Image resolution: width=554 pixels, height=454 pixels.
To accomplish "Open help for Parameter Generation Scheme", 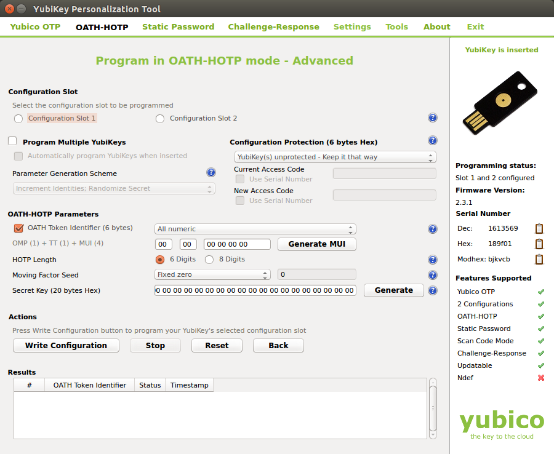I will point(211,172).
